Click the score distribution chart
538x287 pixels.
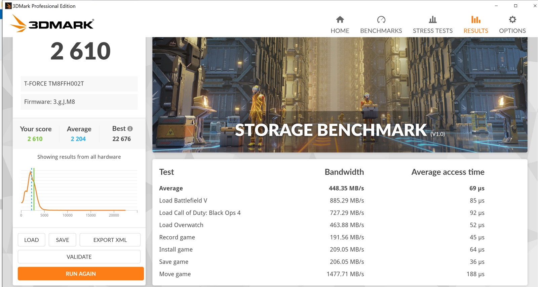click(79, 192)
